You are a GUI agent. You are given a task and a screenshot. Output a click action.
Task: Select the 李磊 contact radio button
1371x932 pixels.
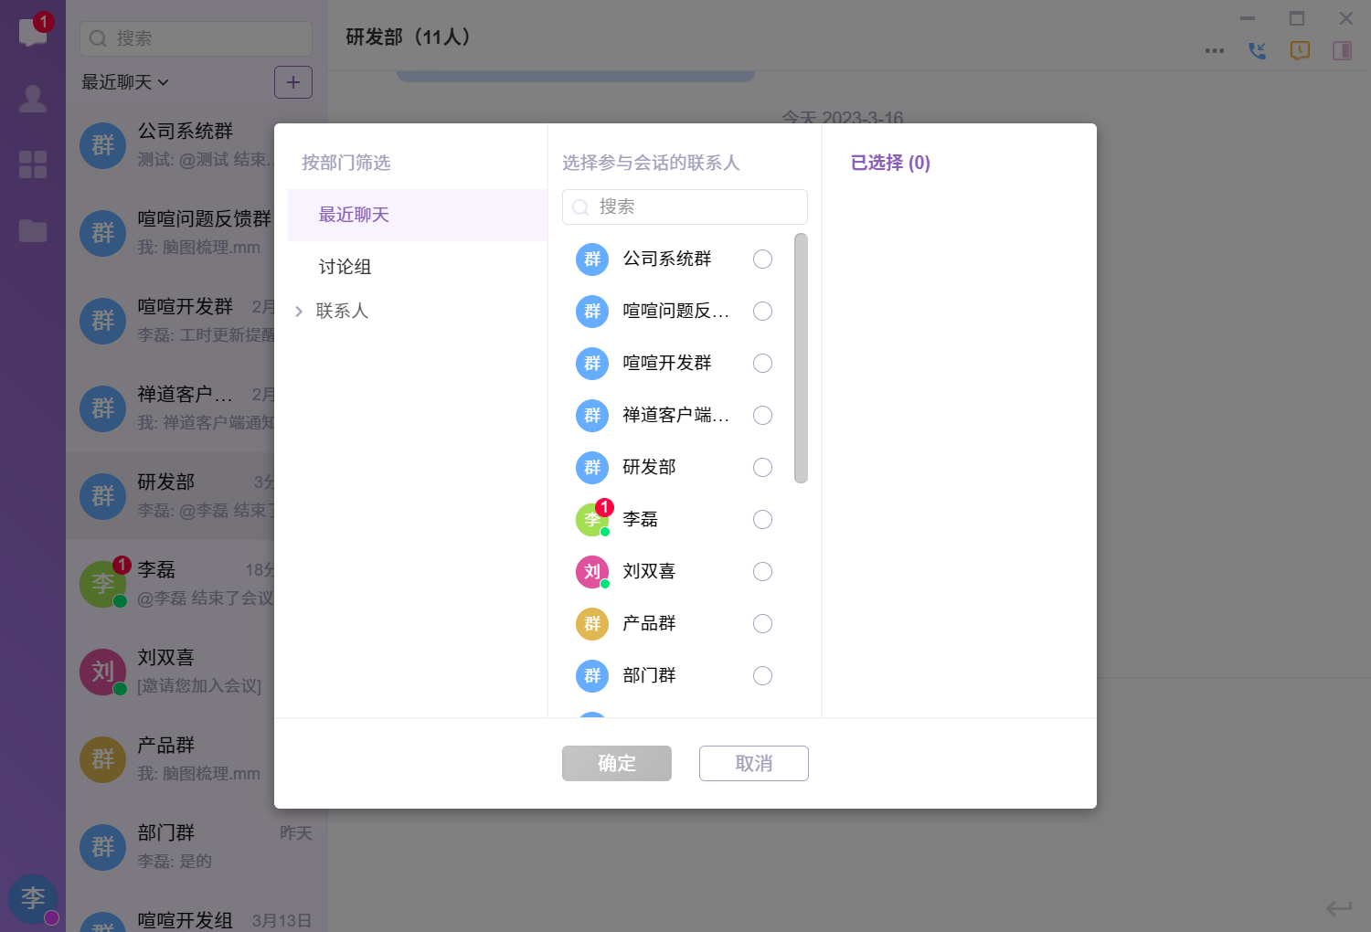762,520
